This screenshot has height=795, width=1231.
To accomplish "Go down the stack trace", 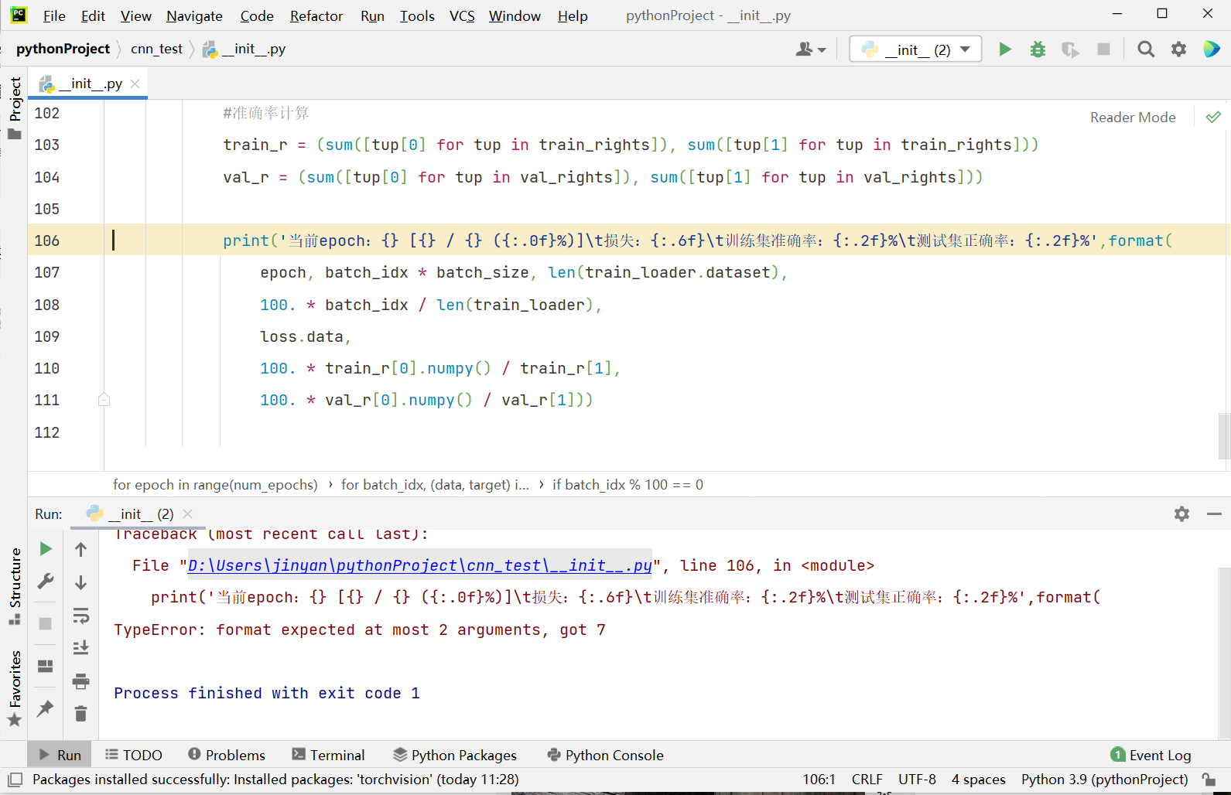I will point(80,582).
